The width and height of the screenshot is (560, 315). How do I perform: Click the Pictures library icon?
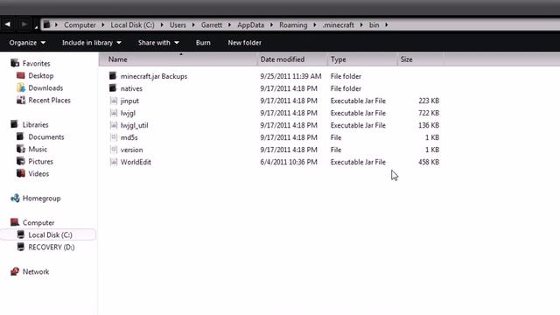tap(21, 161)
